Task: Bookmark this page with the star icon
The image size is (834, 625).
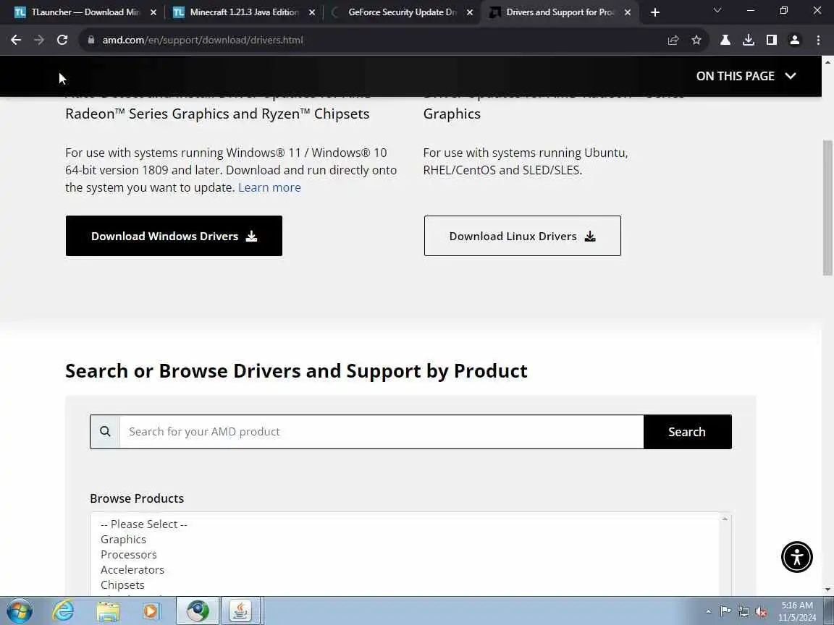Action: coord(696,40)
